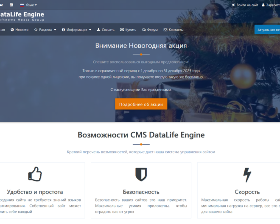Click the Скорость heading
The image size is (280, 224).
tap(247, 192)
